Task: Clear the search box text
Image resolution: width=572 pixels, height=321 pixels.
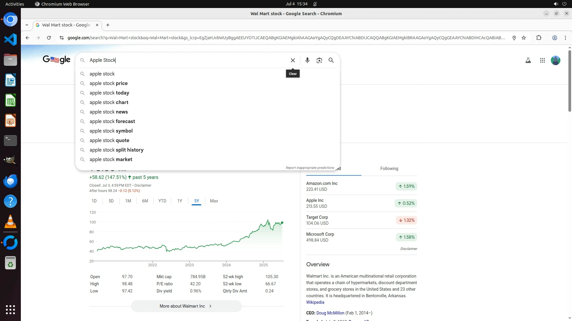Action: pyautogui.click(x=293, y=60)
